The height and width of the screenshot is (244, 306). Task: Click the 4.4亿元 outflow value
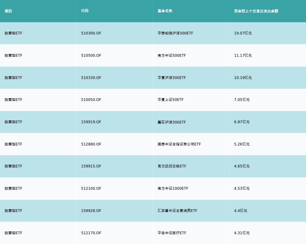241,211
